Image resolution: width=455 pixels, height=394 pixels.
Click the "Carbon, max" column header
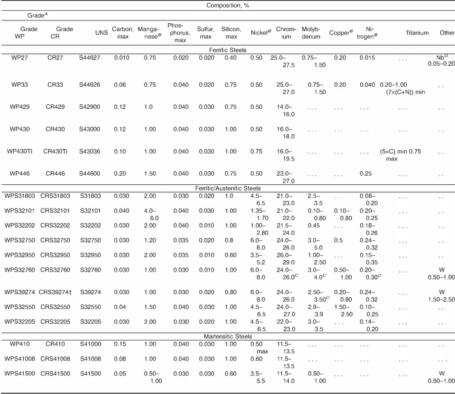point(123,33)
